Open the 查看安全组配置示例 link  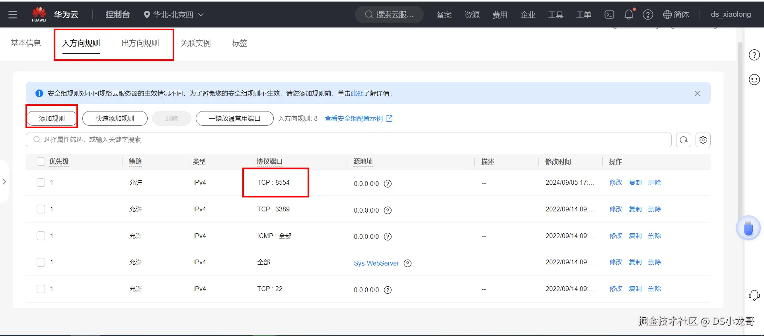pyautogui.click(x=354, y=118)
